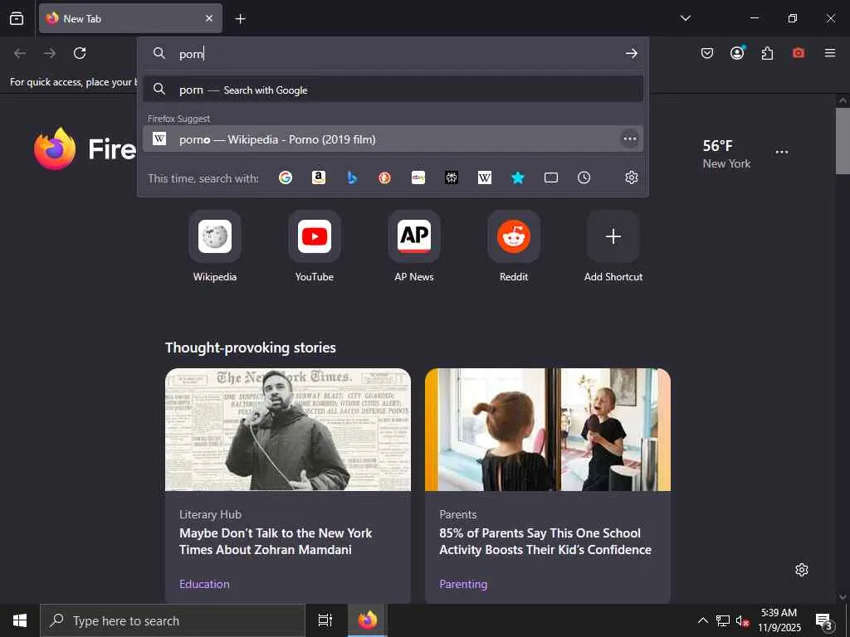Search in open Tabs icon
Viewport: 850px width, 637px height.
point(551,177)
